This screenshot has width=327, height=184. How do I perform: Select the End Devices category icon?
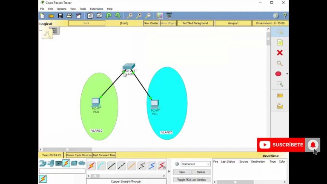click(51, 163)
